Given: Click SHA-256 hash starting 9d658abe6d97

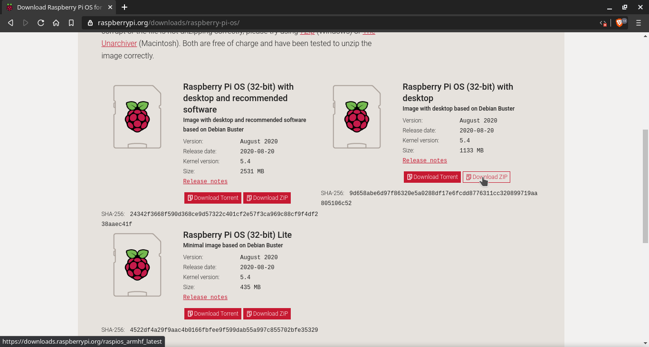Looking at the screenshot, I should pos(429,198).
